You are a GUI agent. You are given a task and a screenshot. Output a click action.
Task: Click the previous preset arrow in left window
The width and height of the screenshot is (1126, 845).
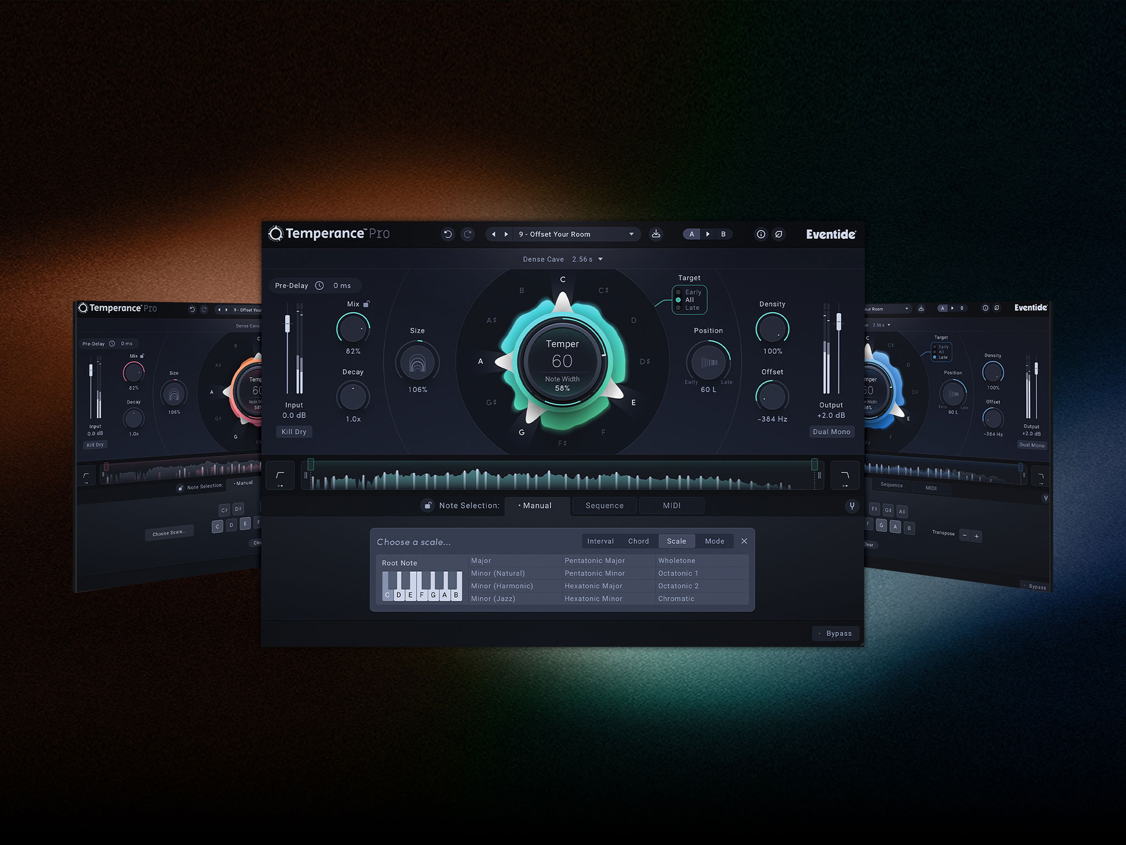tap(219, 310)
